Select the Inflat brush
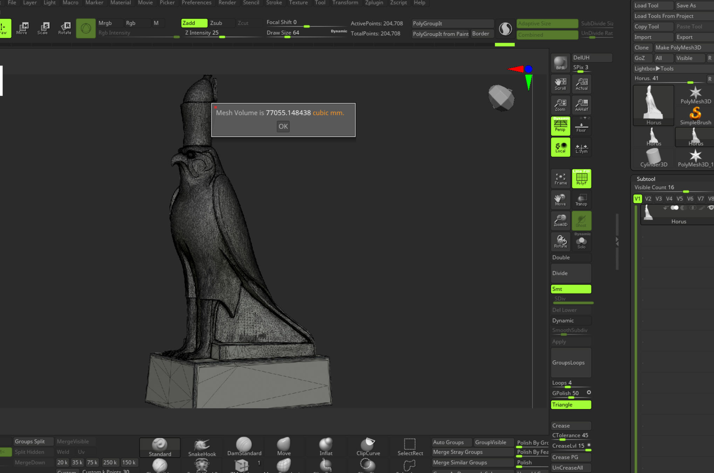This screenshot has height=473, width=714. tap(326, 447)
